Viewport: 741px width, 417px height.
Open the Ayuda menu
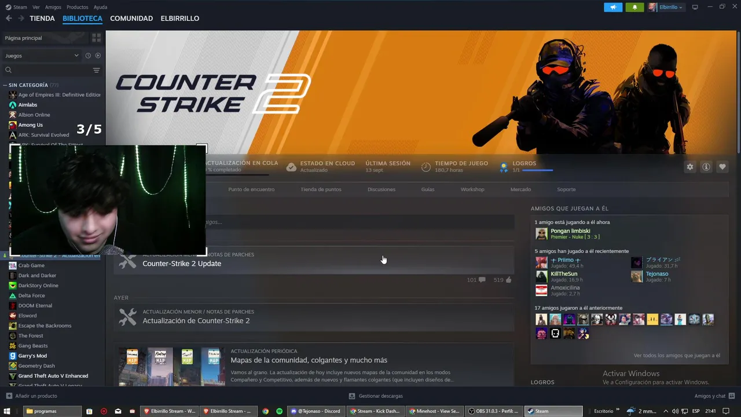click(100, 7)
